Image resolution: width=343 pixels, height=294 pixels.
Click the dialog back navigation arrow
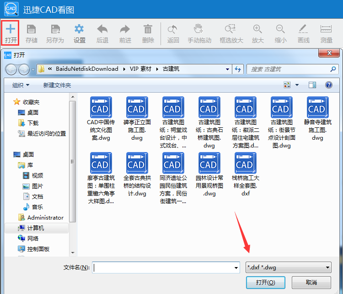[x=11, y=69]
